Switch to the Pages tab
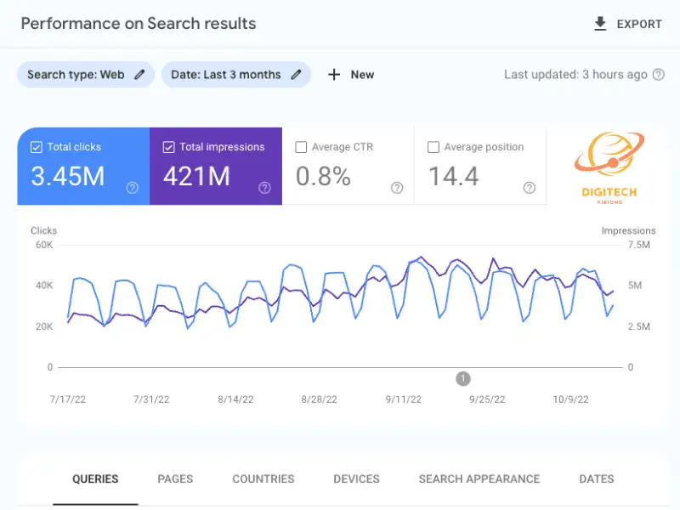This screenshot has height=510, width=680. pyautogui.click(x=175, y=479)
